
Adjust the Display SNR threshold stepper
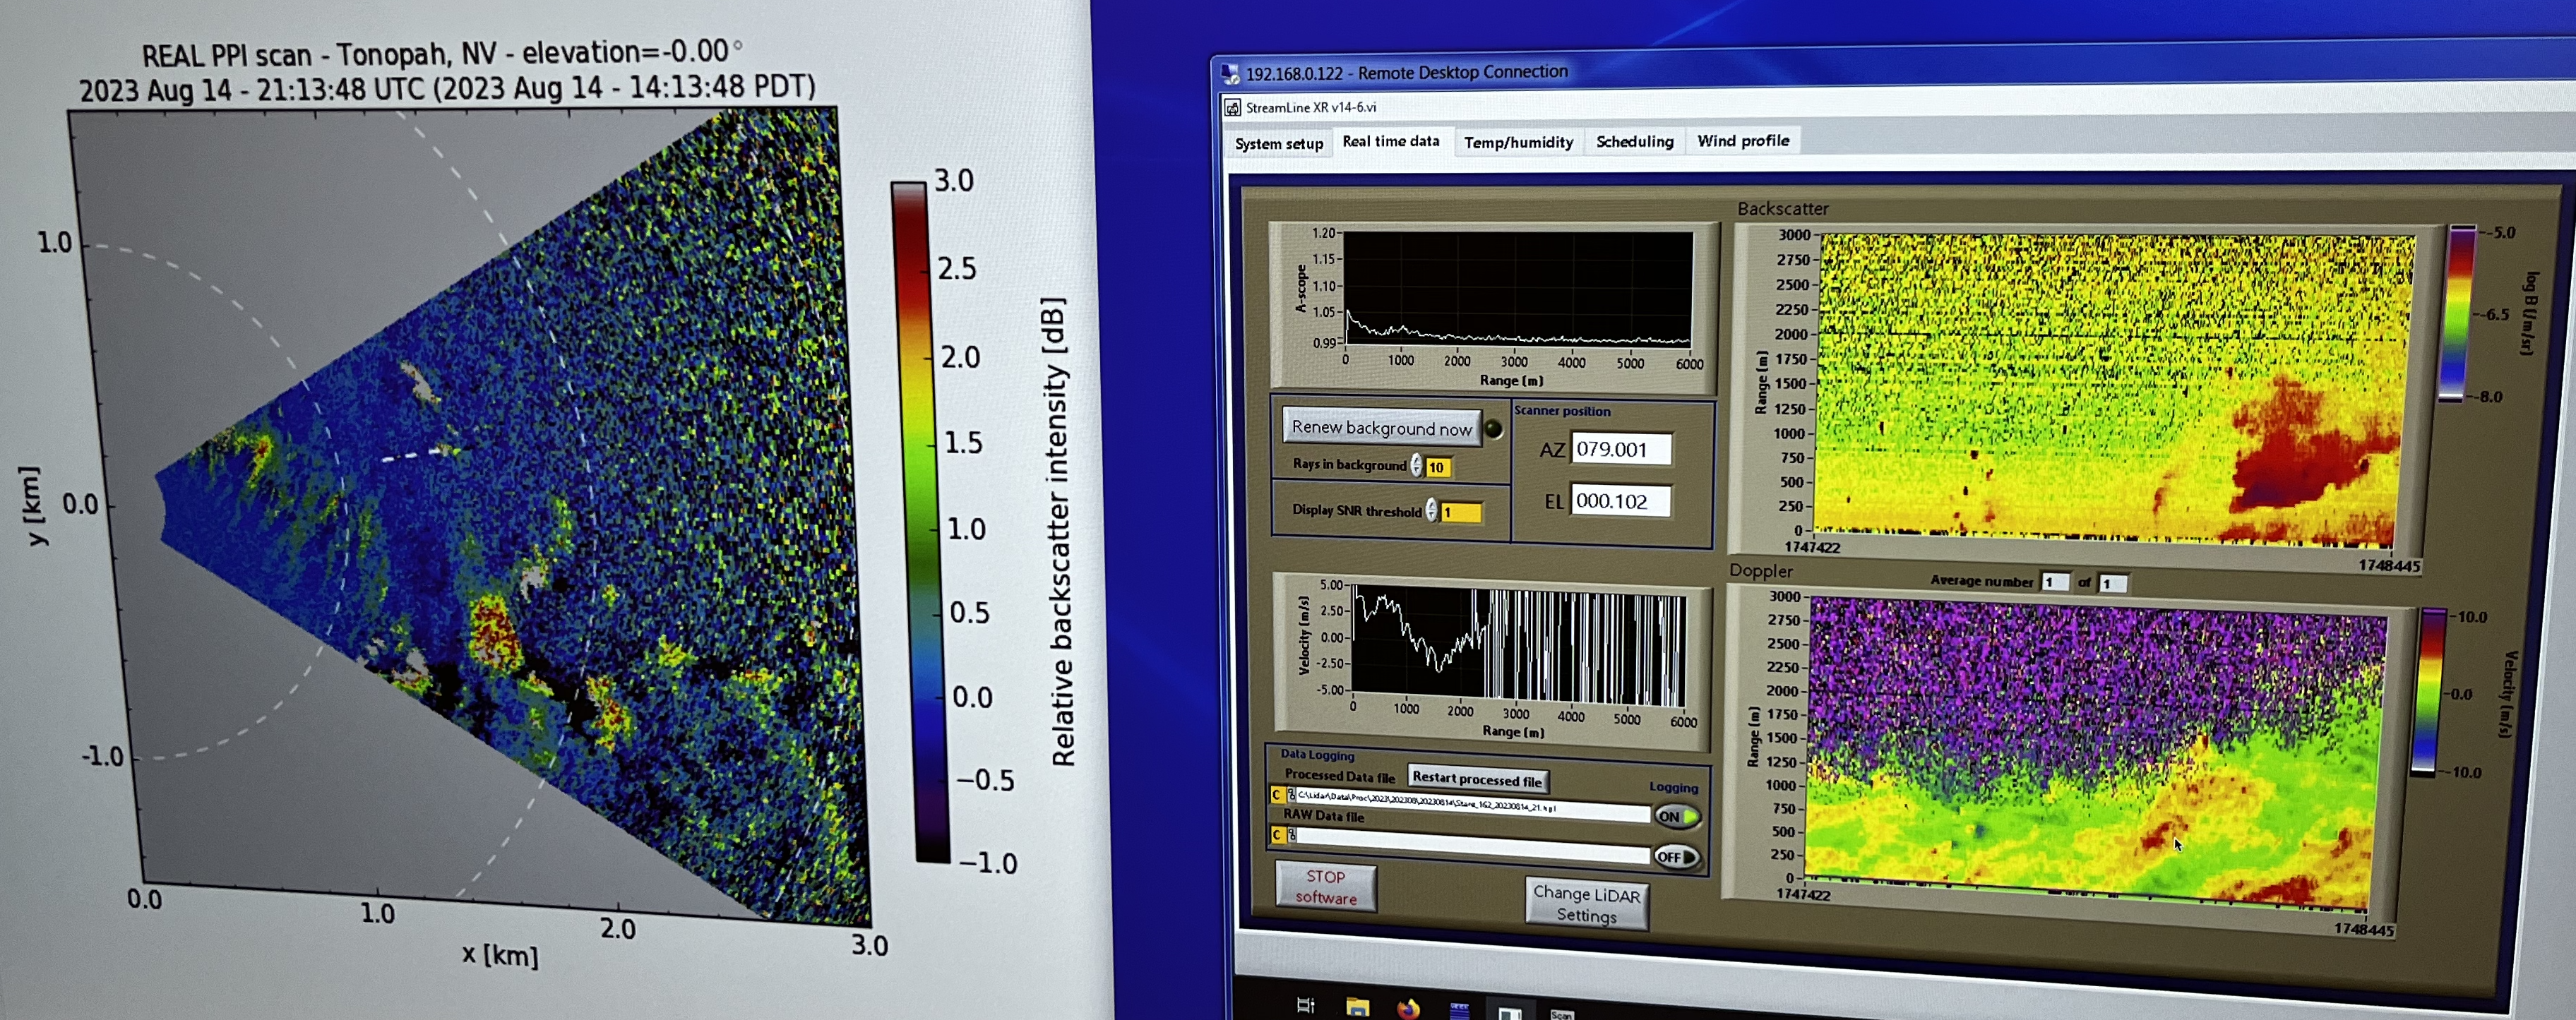pyautogui.click(x=1432, y=511)
